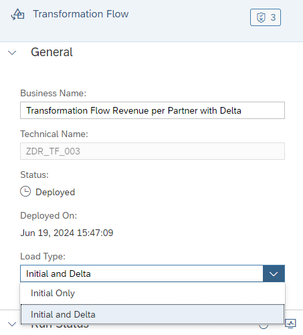Click the General section heading

click(x=52, y=52)
